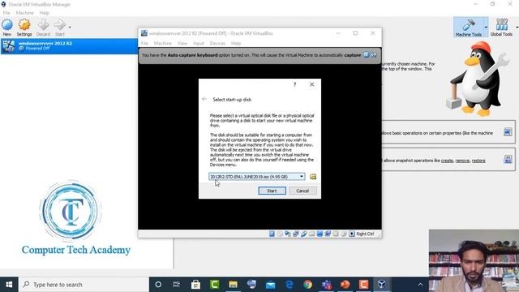Open Google Chrome from taskbar

click(308, 285)
